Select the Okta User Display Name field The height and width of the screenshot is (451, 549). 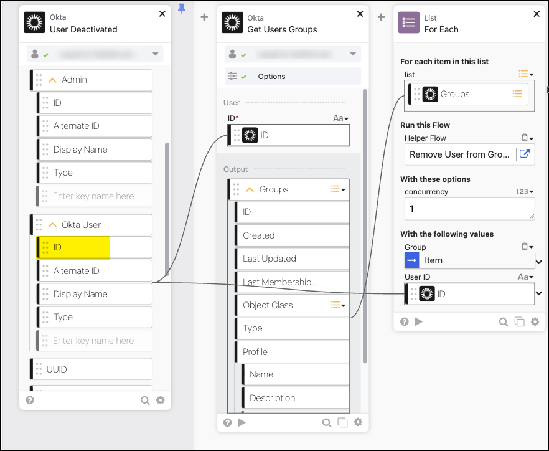[94, 294]
